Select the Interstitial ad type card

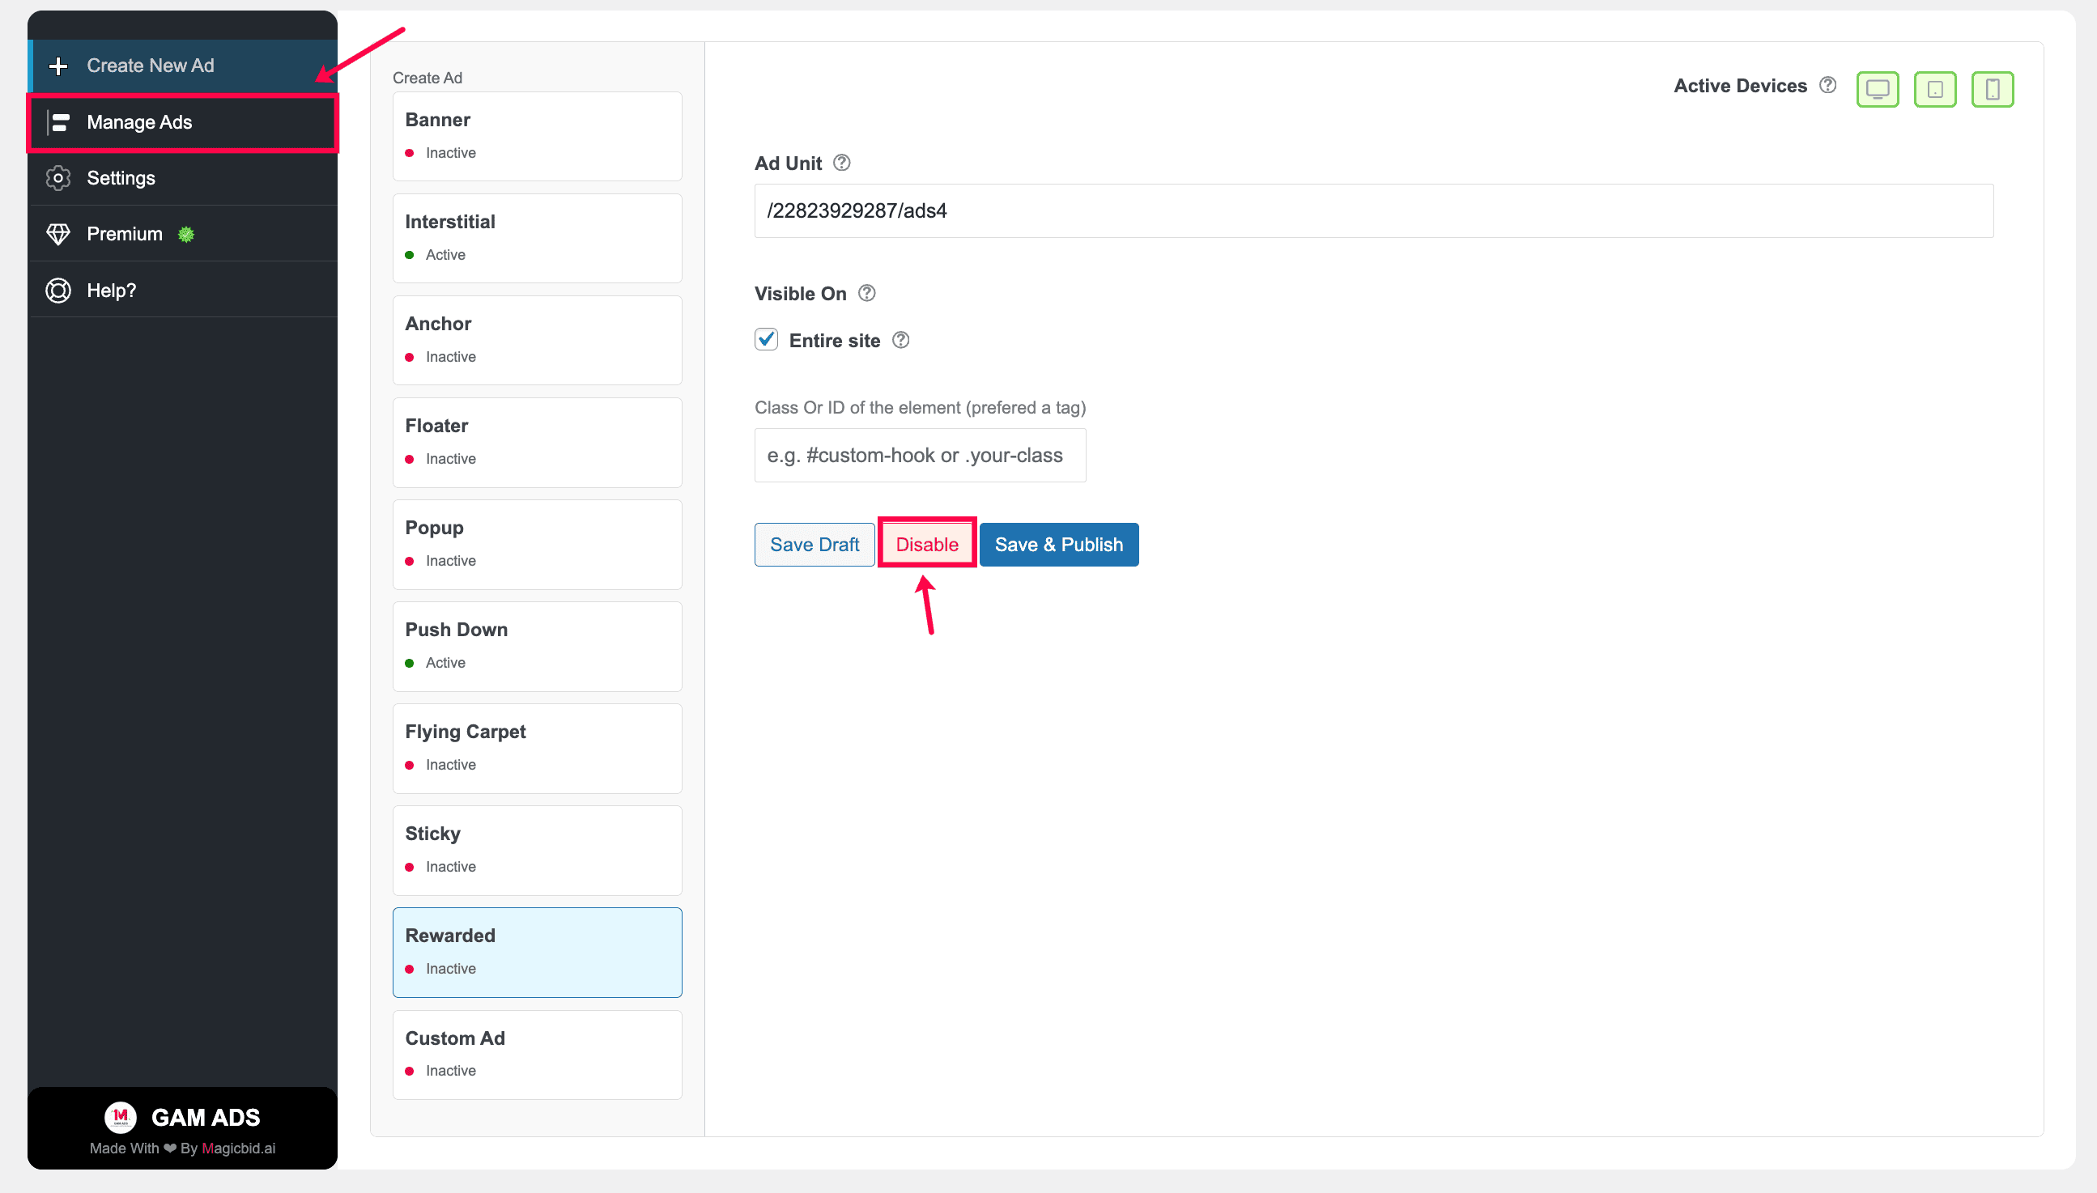tap(537, 238)
